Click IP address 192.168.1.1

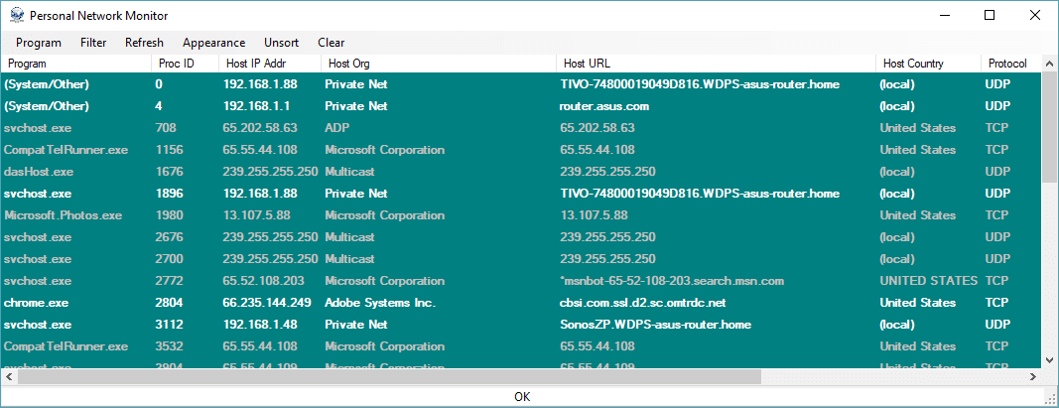pyautogui.click(x=257, y=106)
